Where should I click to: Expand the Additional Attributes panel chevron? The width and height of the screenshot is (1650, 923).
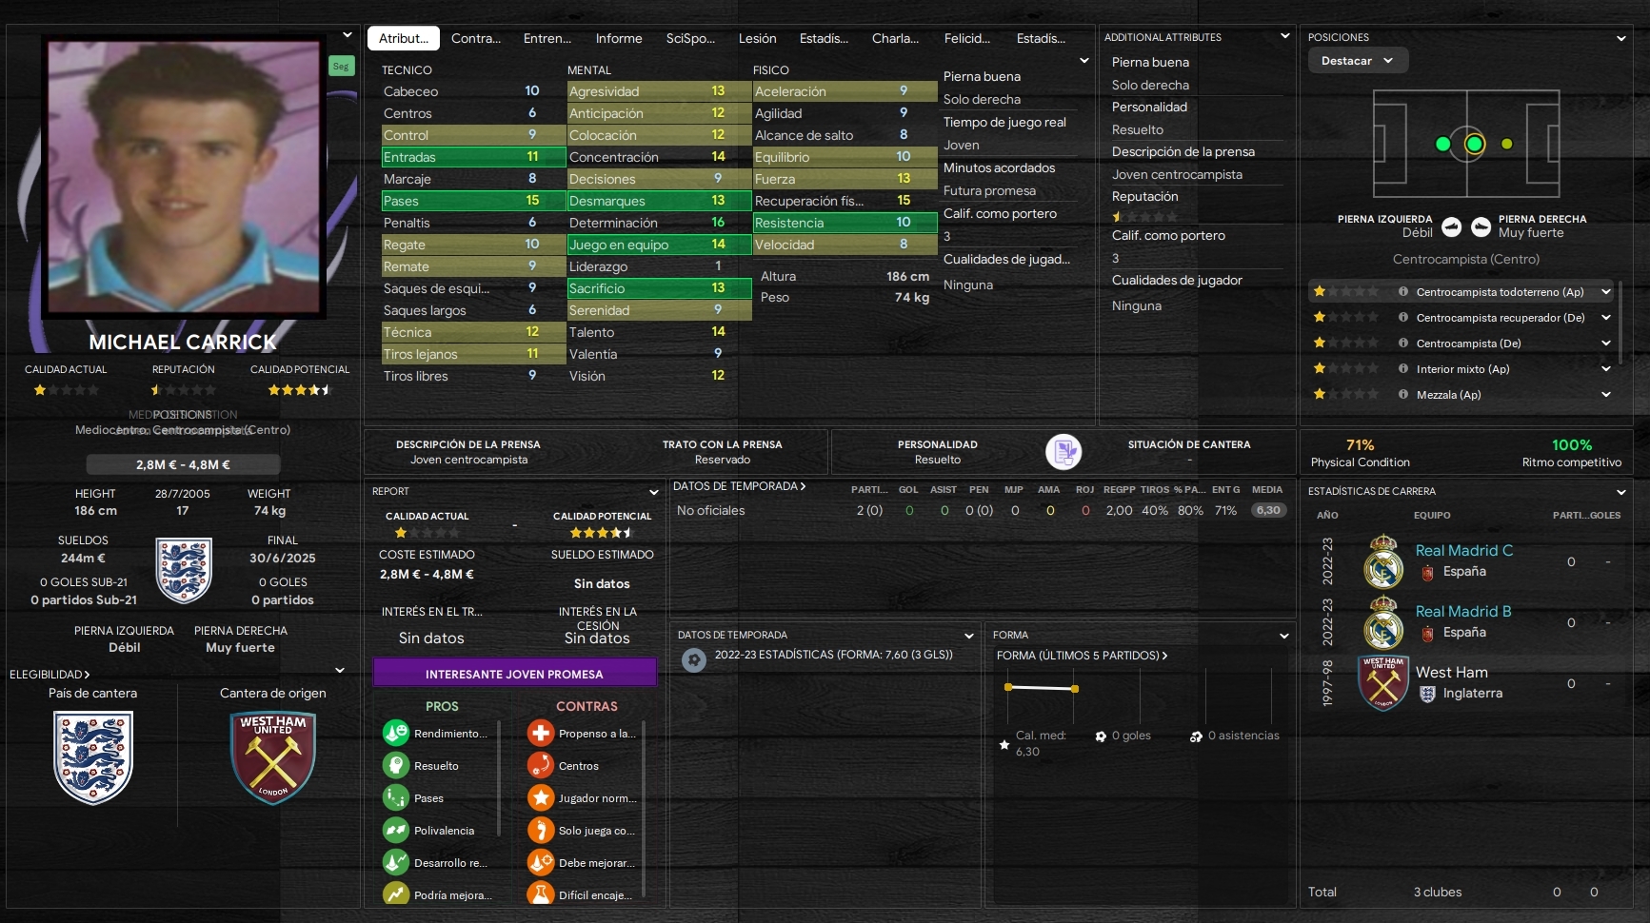(1284, 37)
